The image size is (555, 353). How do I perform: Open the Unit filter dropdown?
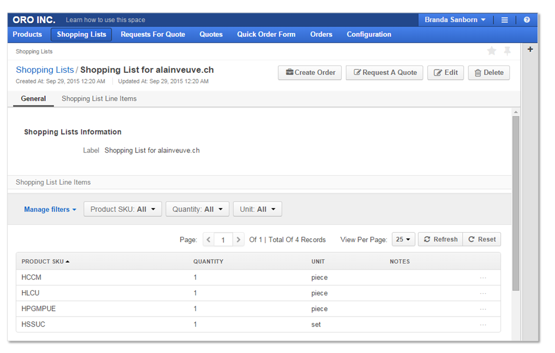click(x=257, y=209)
